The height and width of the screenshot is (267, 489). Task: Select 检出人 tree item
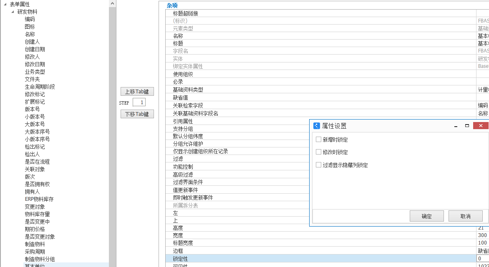33,155
